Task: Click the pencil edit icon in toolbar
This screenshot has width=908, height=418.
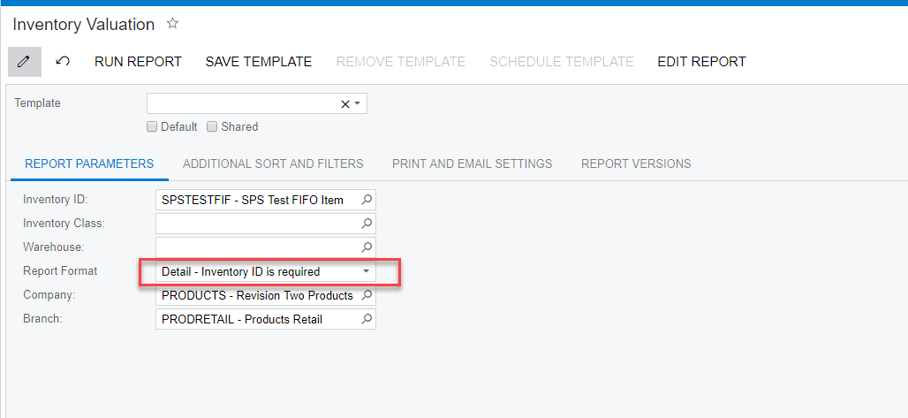Action: (x=24, y=62)
